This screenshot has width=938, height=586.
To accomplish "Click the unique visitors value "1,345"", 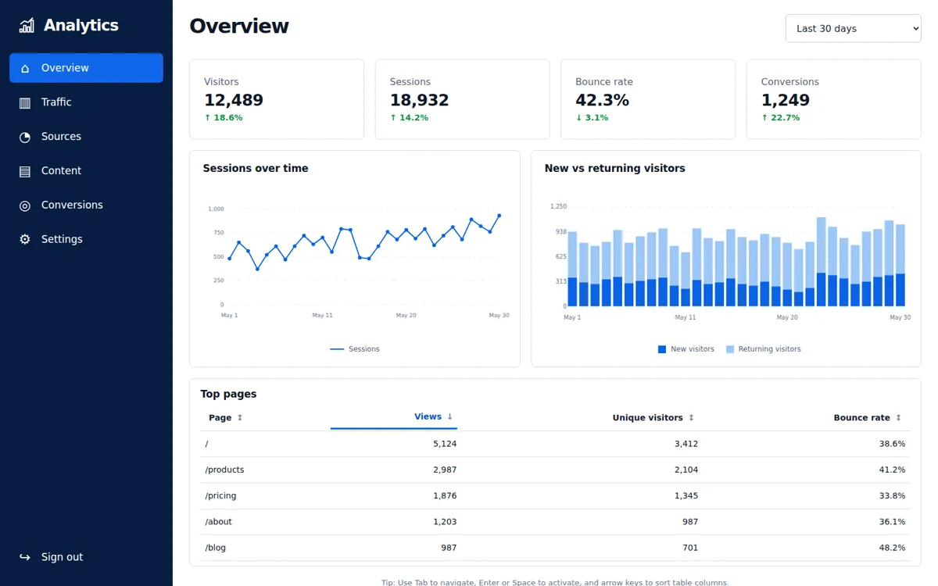I will tap(686, 495).
